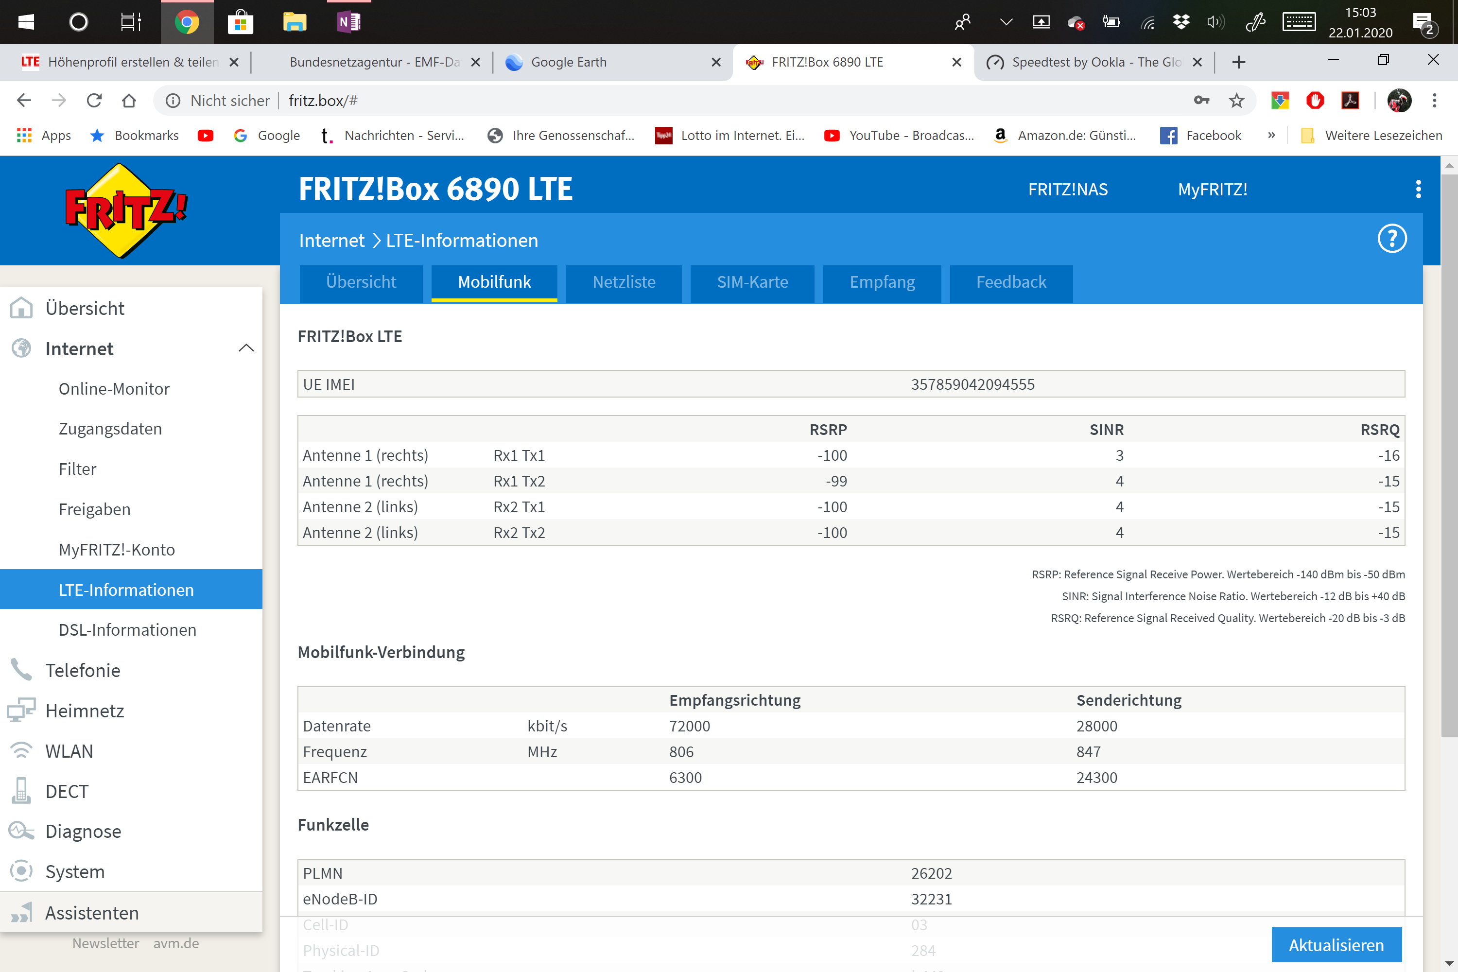Screen dimensions: 1458x972
Task: Click the System gear icon in sidebar
Action: pos(22,871)
